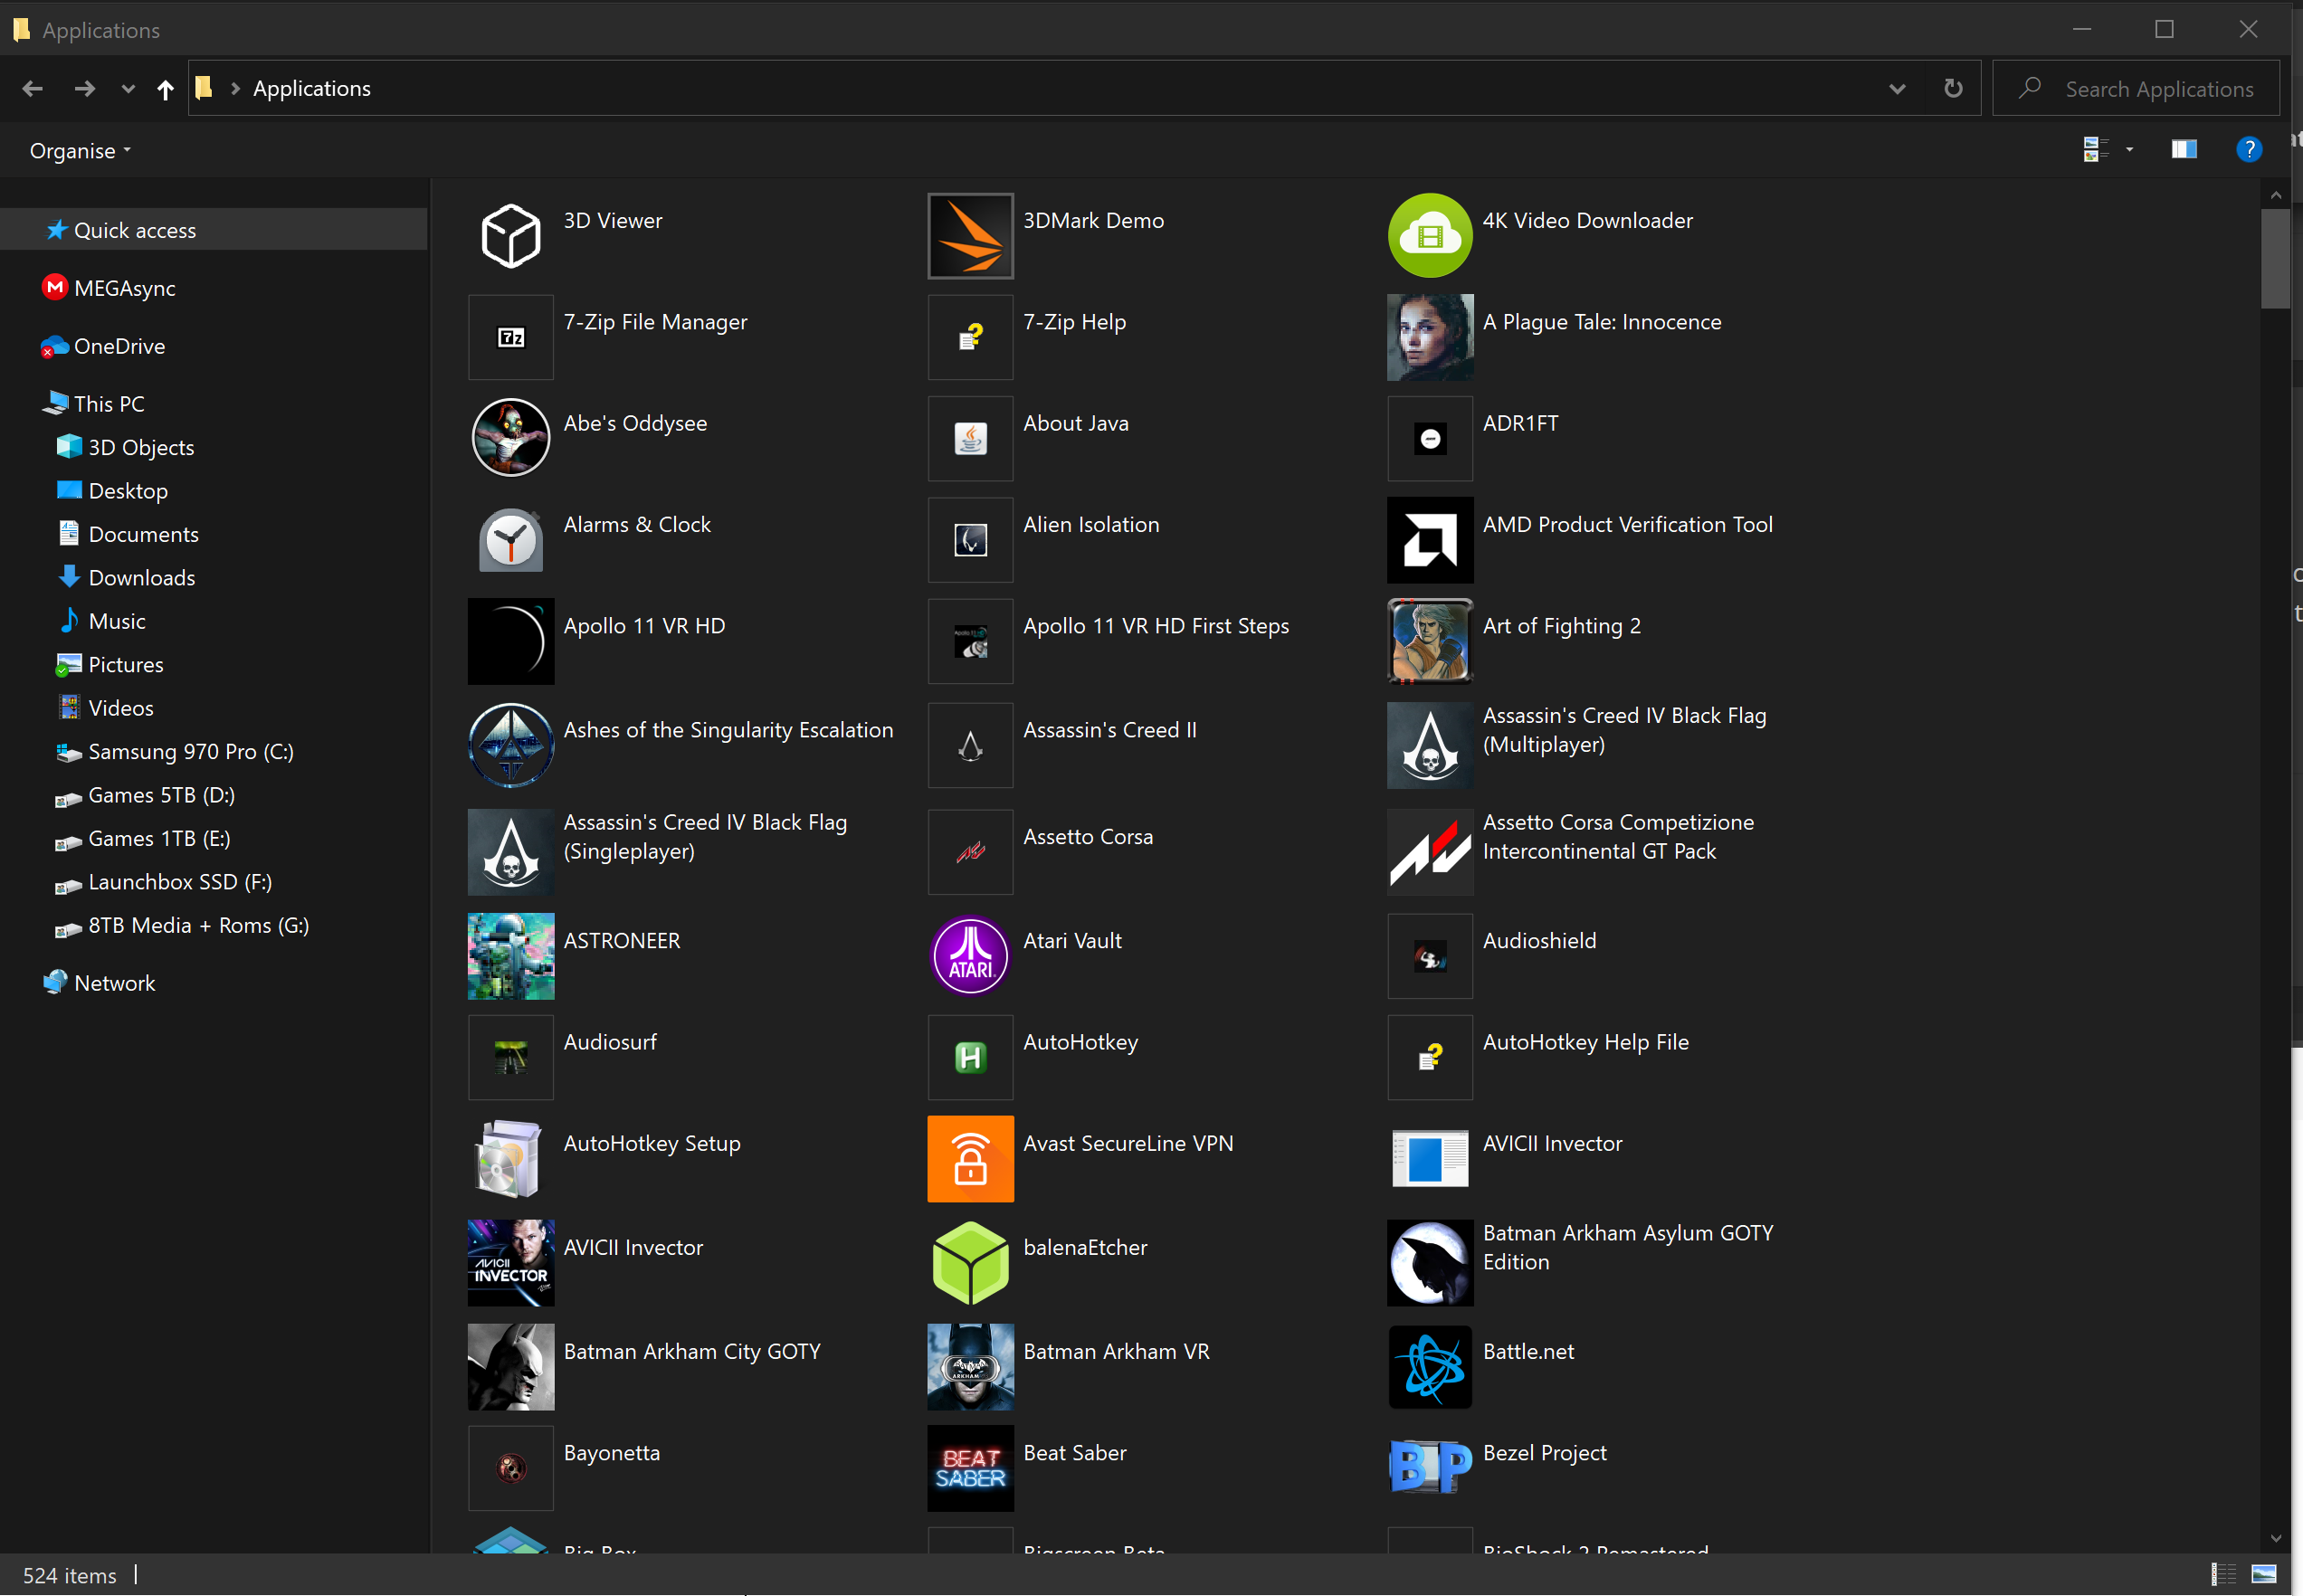Image resolution: width=2303 pixels, height=1596 pixels.
Task: Click the Assassin's Creed II icon
Action: [970, 745]
